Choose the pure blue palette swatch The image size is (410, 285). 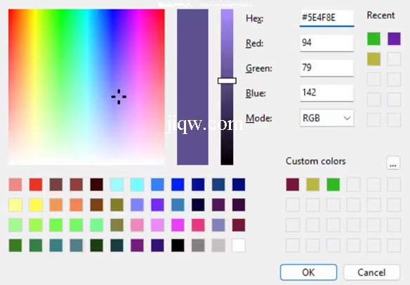(x=178, y=185)
